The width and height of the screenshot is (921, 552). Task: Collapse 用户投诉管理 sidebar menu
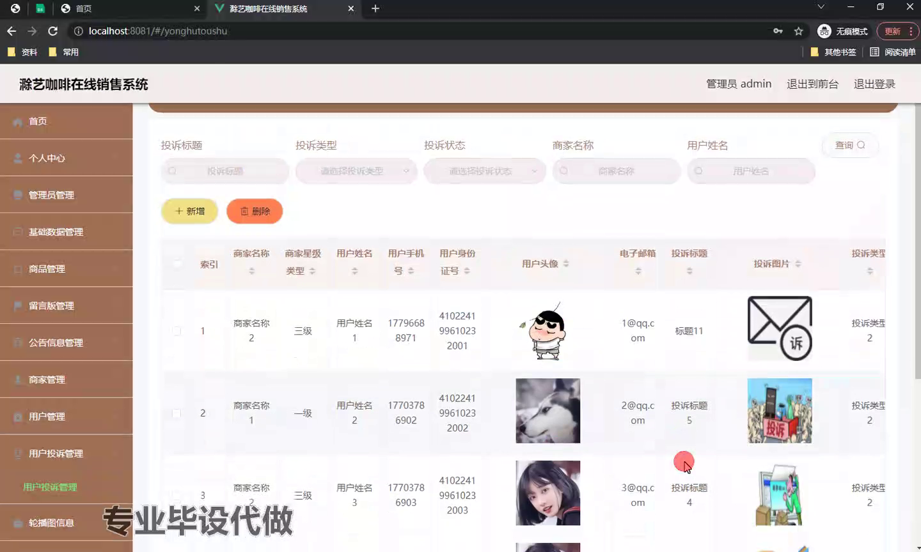pyautogui.click(x=67, y=454)
